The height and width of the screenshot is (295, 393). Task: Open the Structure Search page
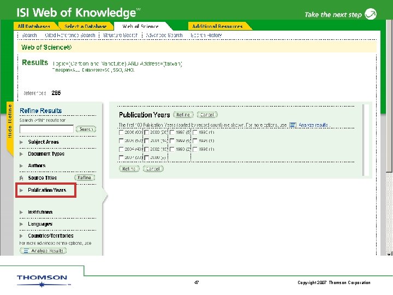pos(120,36)
